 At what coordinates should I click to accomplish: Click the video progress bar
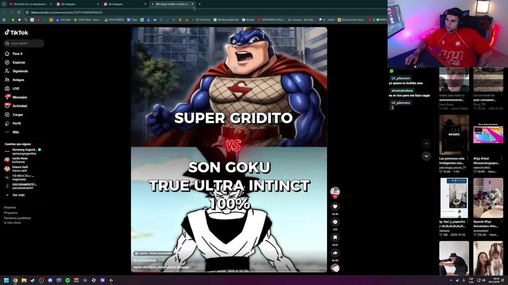tap(229, 272)
